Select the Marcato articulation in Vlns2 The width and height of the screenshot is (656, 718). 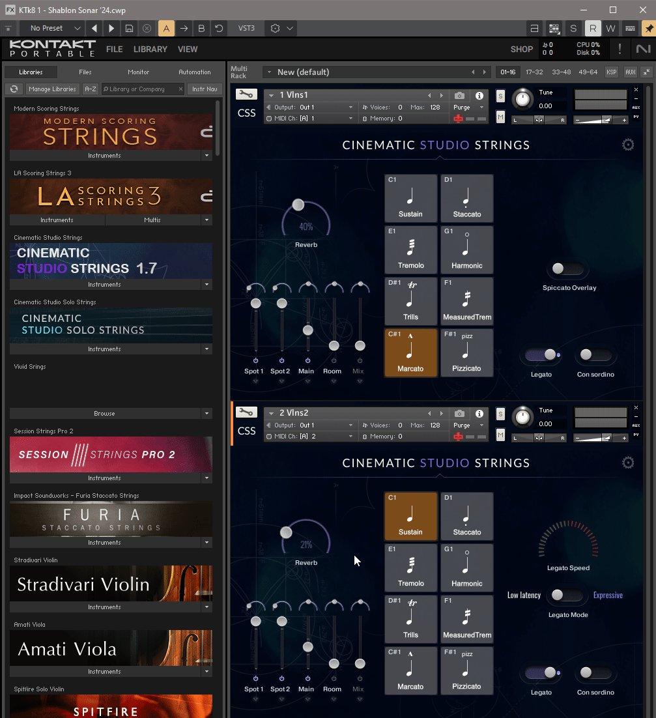coord(410,671)
